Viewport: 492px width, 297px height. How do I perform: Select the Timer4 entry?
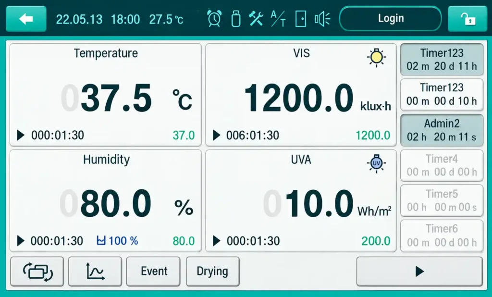pos(442,165)
